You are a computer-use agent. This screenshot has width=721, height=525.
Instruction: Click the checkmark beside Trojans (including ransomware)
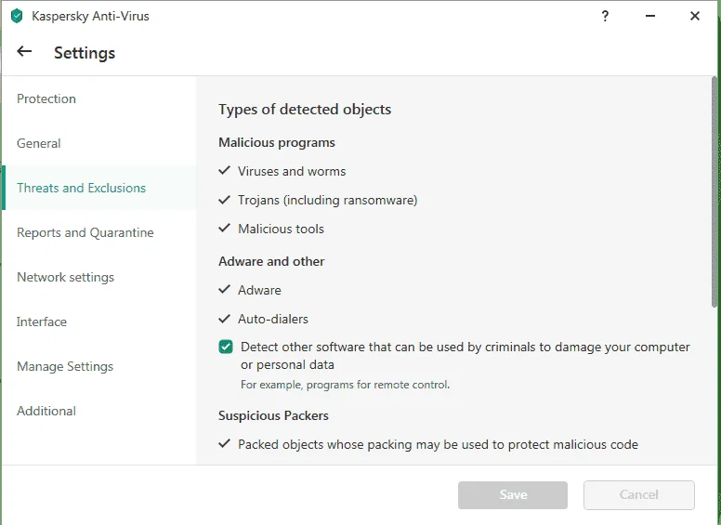coord(225,200)
